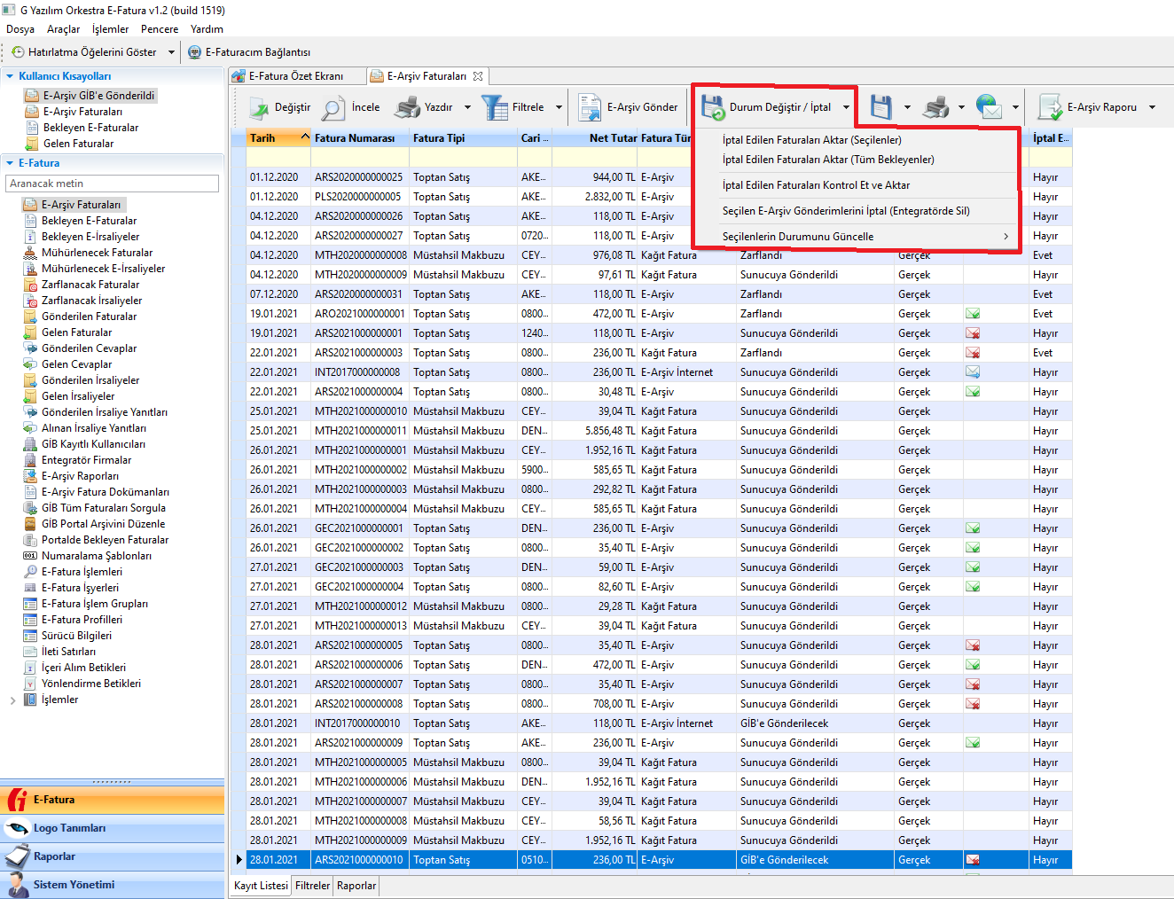Open the Logo Tanımları navigation panel

69,828
